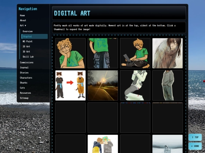Open the Journal link
The height and width of the screenshot is (153, 205).
(24, 68)
